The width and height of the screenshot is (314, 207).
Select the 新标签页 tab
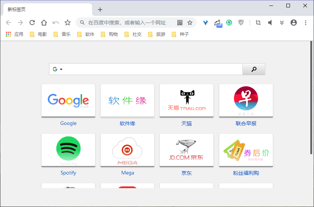[48, 9]
